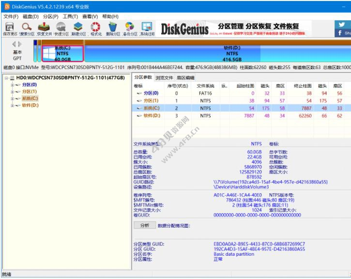Viewport: 351px width, 279px height.
Task: Collapse the HD0 disk tree node
Action: 6,77
